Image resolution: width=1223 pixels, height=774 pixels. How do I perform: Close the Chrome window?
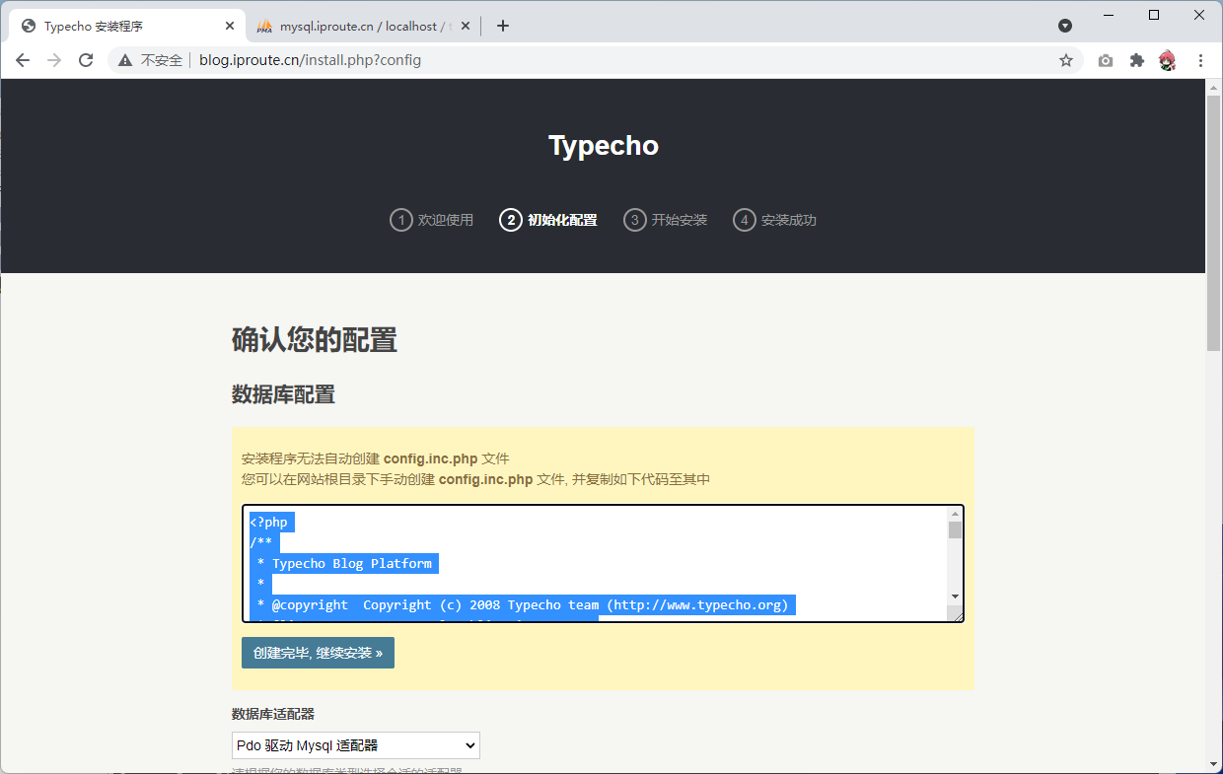point(1199,15)
